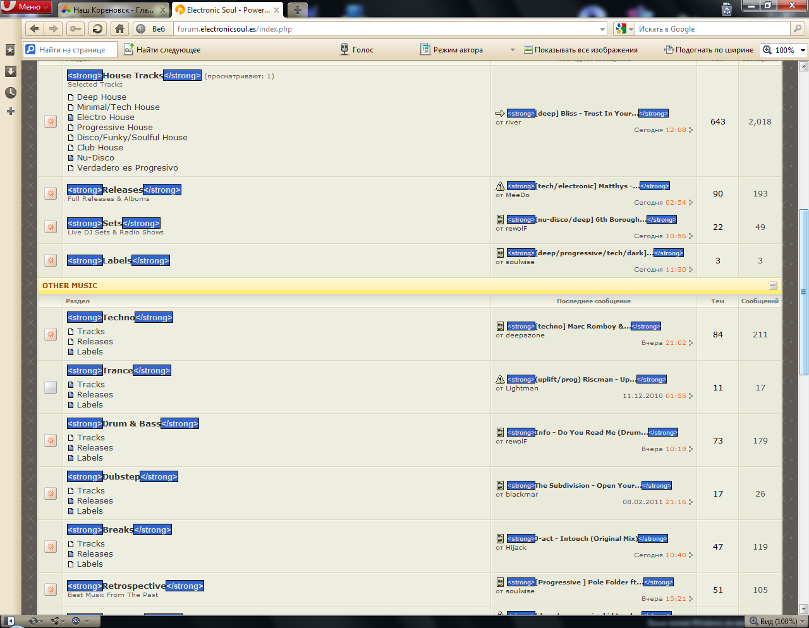Viewport: 809px width, 628px height.
Task: Open the Opera Меню button
Action: [x=27, y=7]
